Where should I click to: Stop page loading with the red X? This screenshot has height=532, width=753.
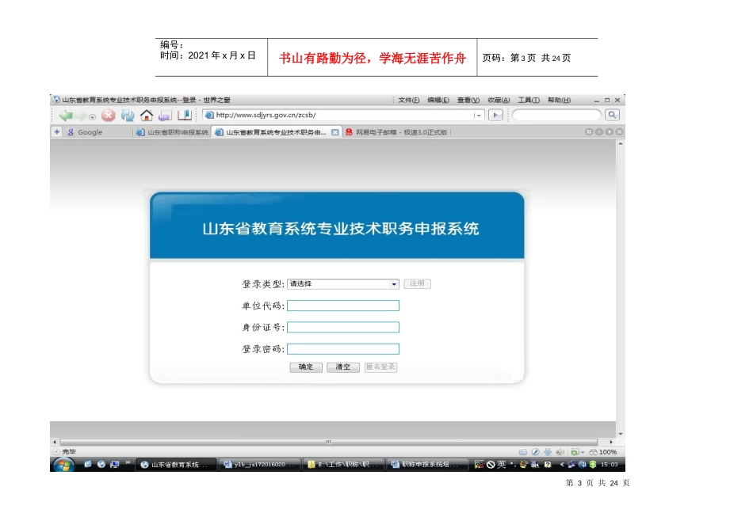click(x=109, y=115)
